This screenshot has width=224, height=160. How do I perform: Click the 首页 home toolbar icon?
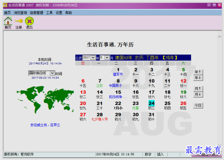click(8, 23)
